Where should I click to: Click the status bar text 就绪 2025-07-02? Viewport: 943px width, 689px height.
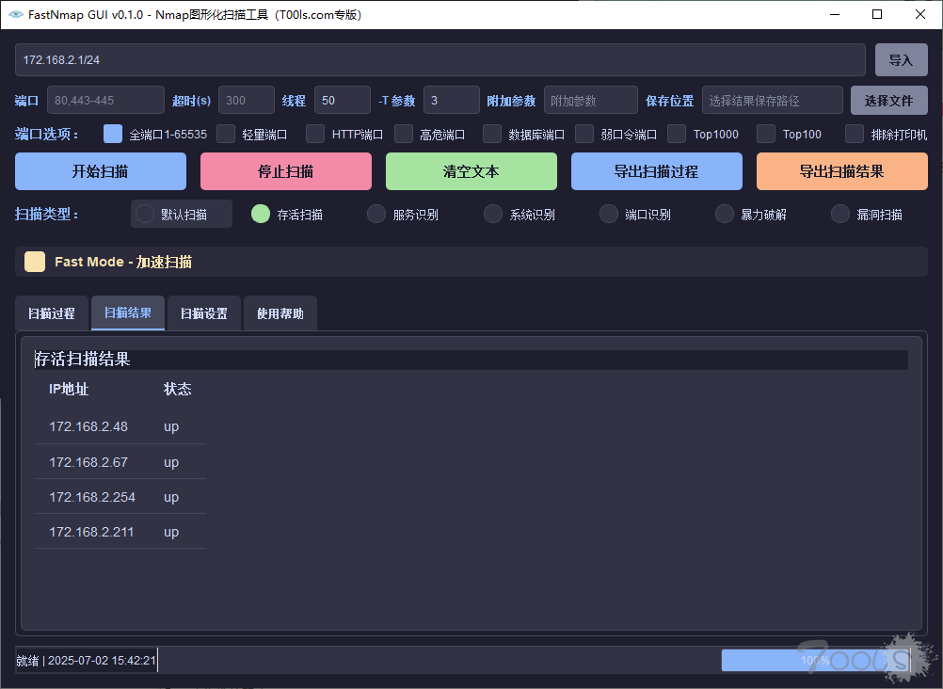[x=87, y=660]
